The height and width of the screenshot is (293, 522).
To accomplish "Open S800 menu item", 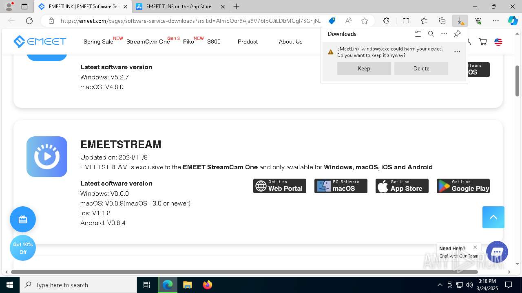I will [214, 42].
